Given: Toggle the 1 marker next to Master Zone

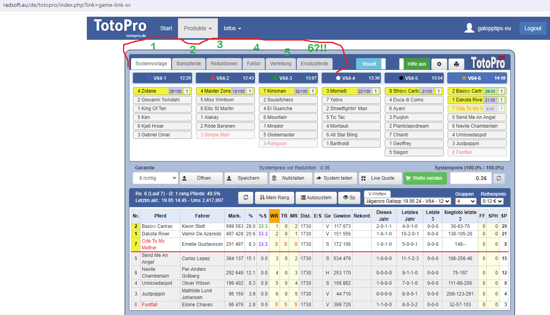Looking at the screenshot, I should point(250,91).
